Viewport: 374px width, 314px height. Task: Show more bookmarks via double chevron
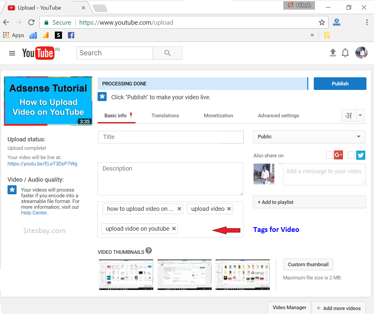point(312,35)
